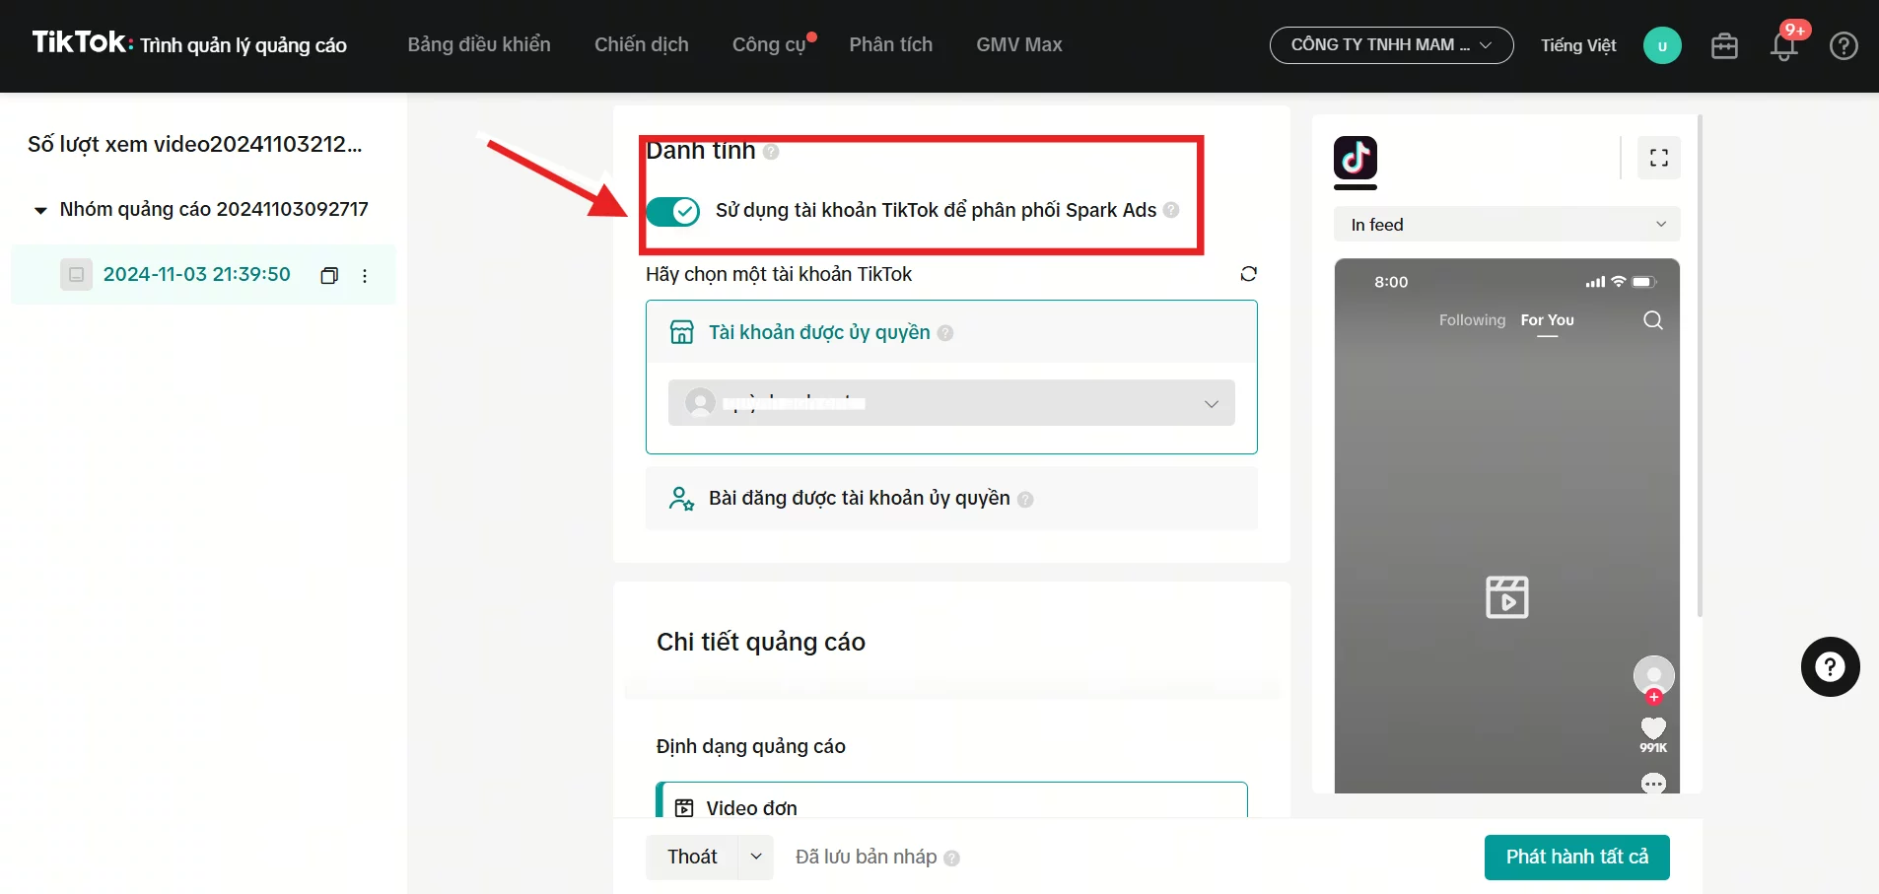The height and width of the screenshot is (894, 1879).
Task: Click Phát hành tất cả button
Action: 1576,857
